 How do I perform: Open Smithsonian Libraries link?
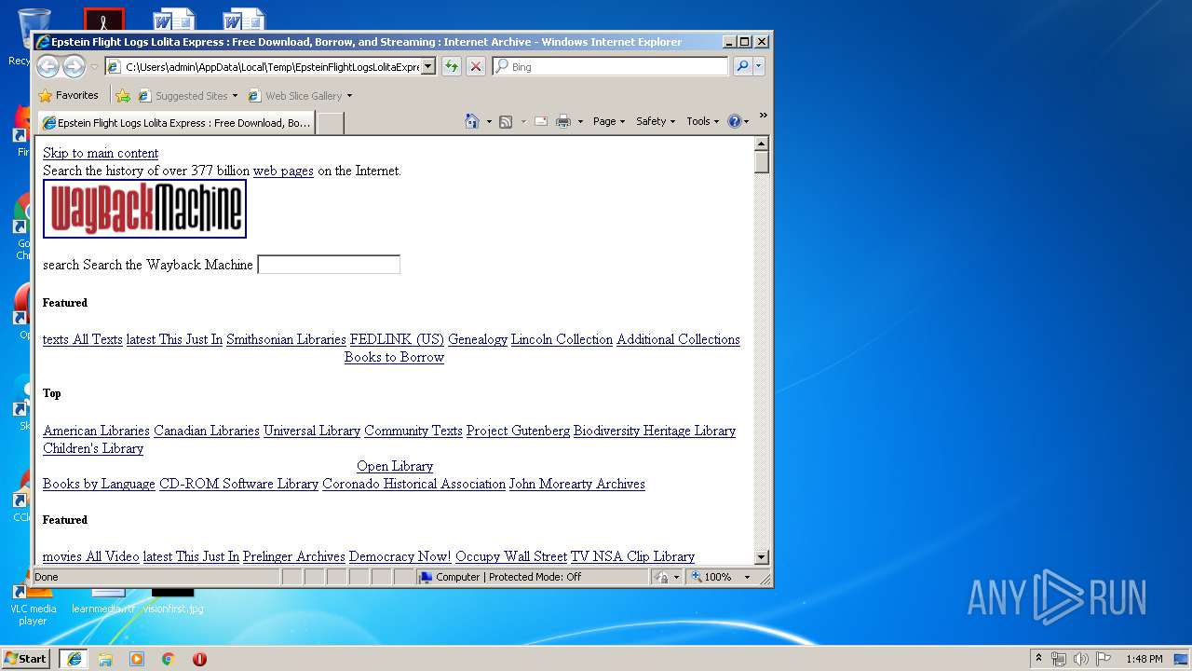(286, 339)
